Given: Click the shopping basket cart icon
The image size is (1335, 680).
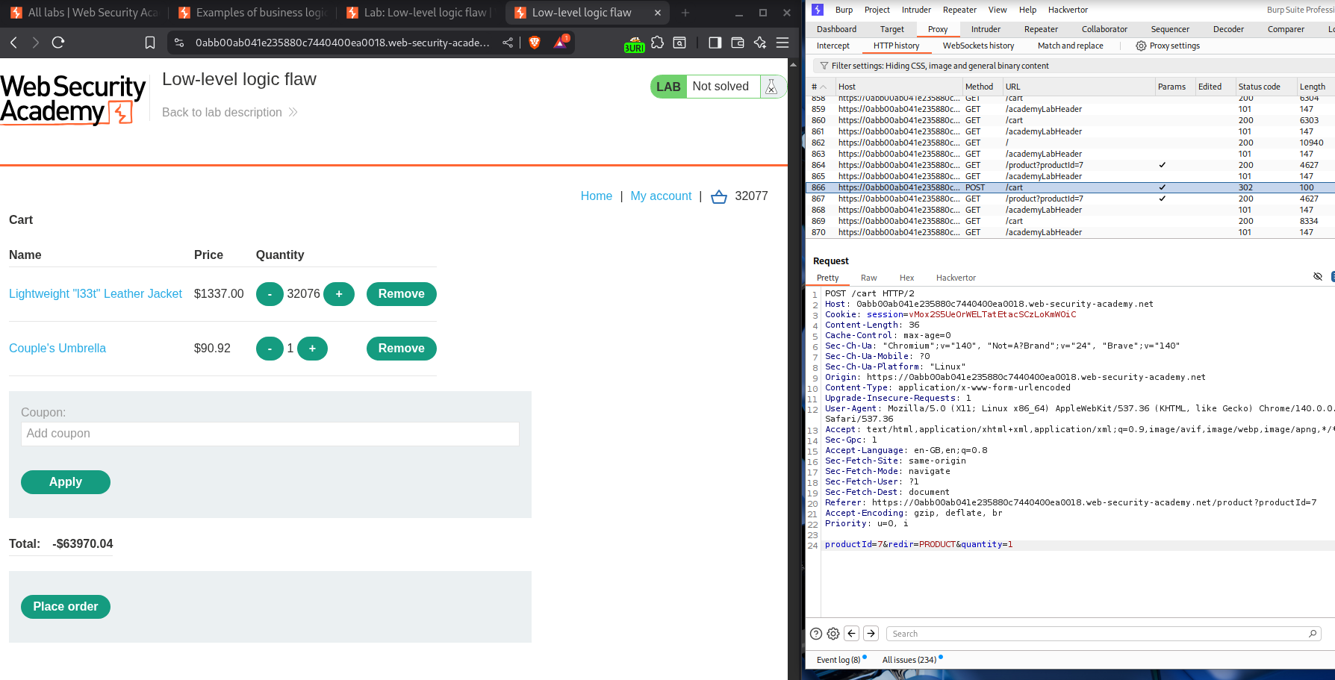Looking at the screenshot, I should [x=719, y=196].
